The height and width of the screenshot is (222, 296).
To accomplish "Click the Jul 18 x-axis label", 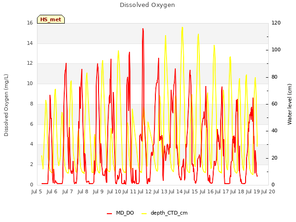I will pos(237,191).
